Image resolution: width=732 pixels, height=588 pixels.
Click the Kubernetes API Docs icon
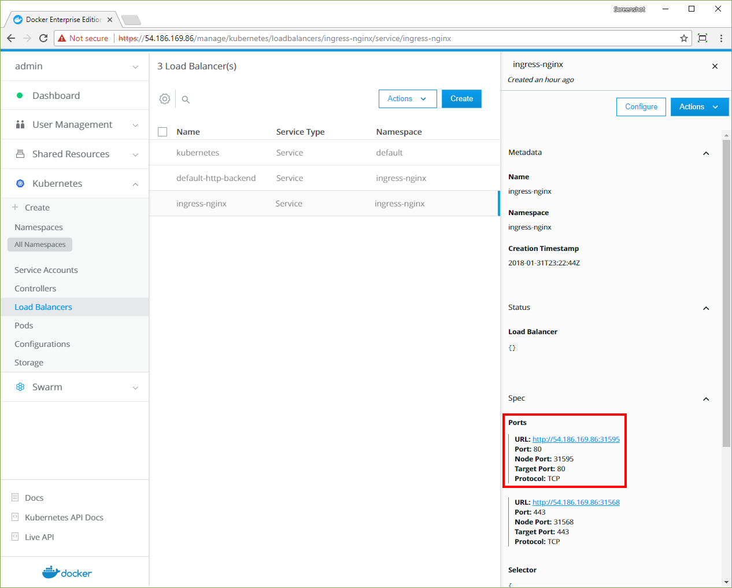pos(15,517)
